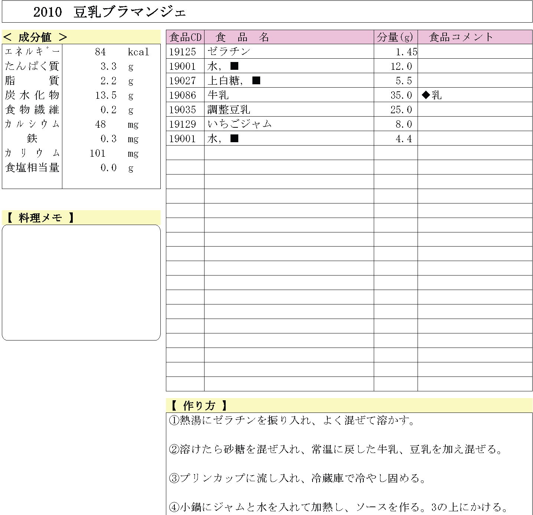This screenshot has height=515, width=533.
Task: Click food code 19086 in the table
Action: pyautogui.click(x=183, y=95)
